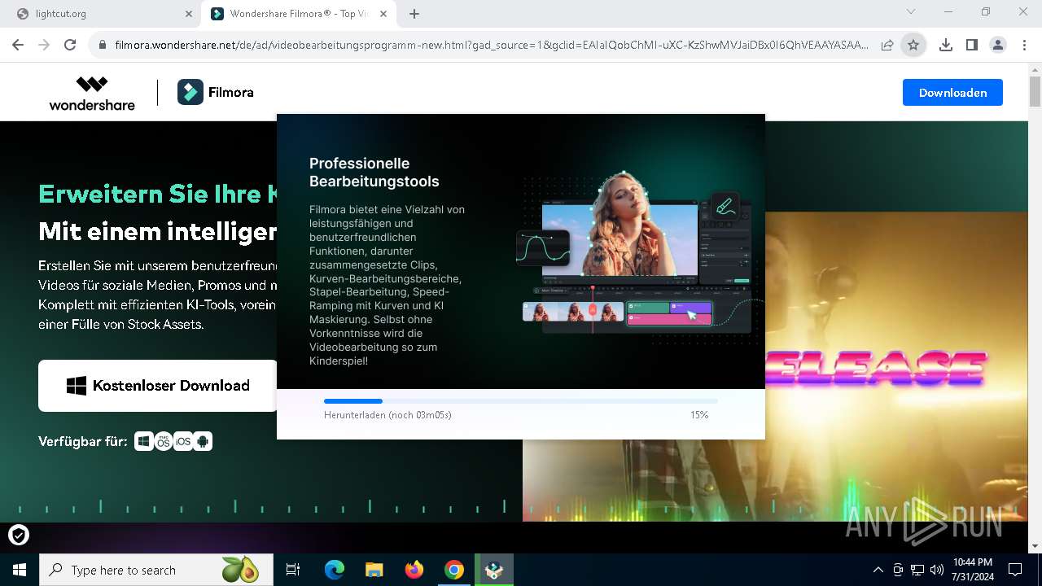The width and height of the screenshot is (1042, 586).
Task: Go forward to the next page
Action: point(44,46)
